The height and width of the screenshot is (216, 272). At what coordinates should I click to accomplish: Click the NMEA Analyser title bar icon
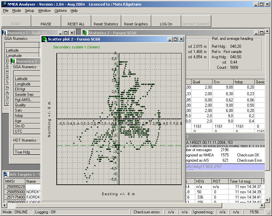pyautogui.click(x=4, y=4)
